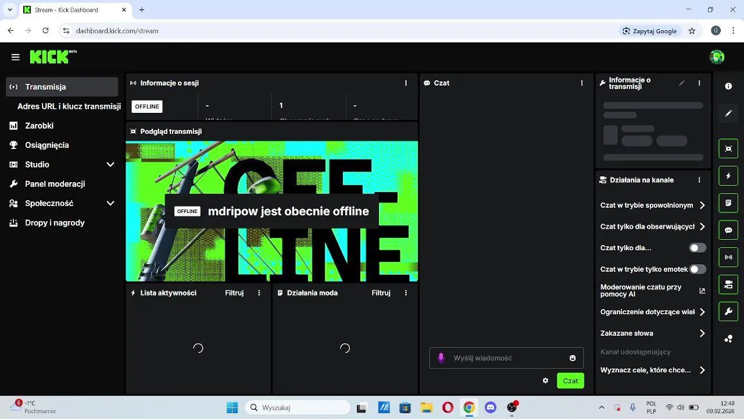Edit stream information with the pencil icon
The height and width of the screenshot is (419, 744).
point(682,83)
